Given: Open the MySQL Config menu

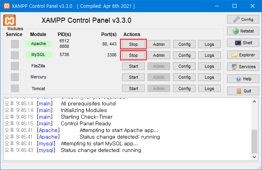Looking at the screenshot, I should (x=184, y=55).
